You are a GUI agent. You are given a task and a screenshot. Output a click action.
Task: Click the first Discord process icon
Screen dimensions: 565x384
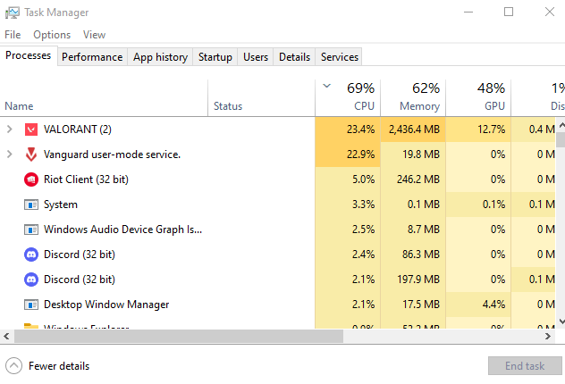[31, 255]
